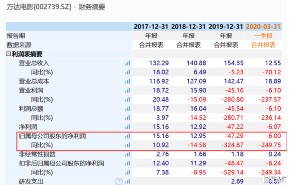Click revenue value 132.29

[x=159, y=63]
